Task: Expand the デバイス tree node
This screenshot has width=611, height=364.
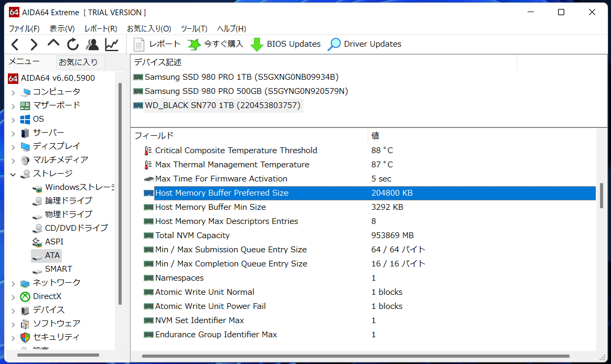Action: (13, 311)
